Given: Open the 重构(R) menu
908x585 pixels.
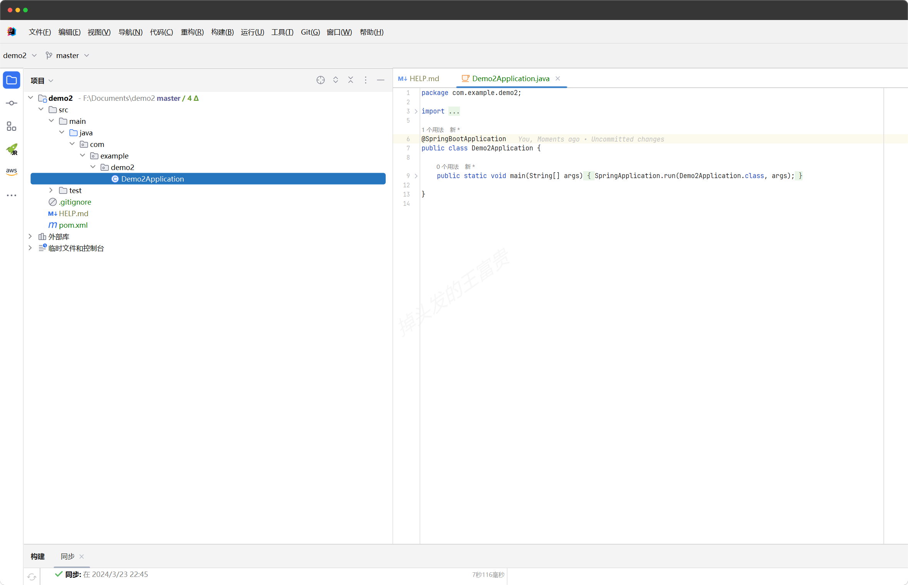Looking at the screenshot, I should (x=192, y=32).
